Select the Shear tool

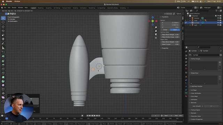click(x=3, y=97)
